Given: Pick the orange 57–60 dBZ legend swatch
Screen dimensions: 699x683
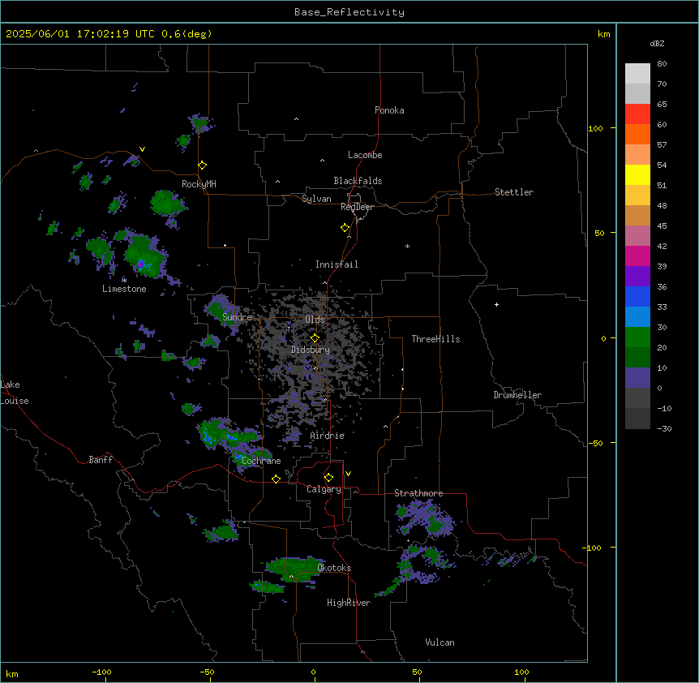Looking at the screenshot, I should pos(637,134).
